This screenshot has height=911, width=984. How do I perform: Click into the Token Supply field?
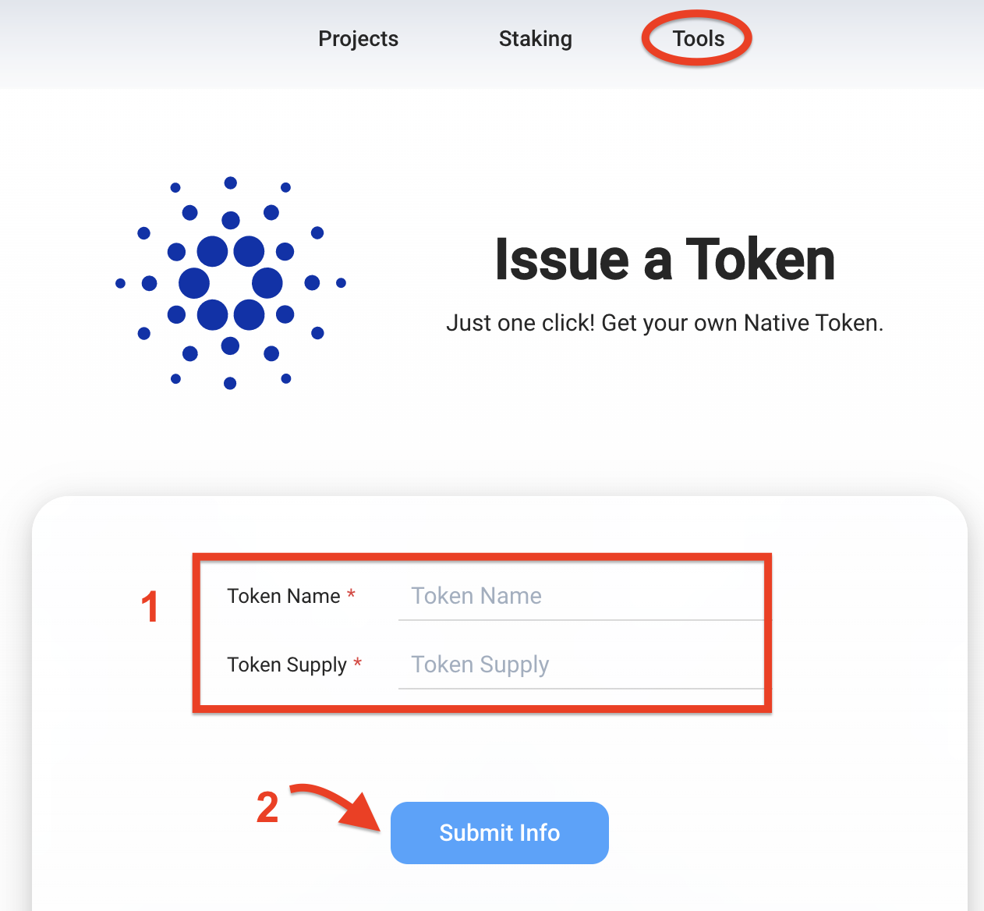580,665
